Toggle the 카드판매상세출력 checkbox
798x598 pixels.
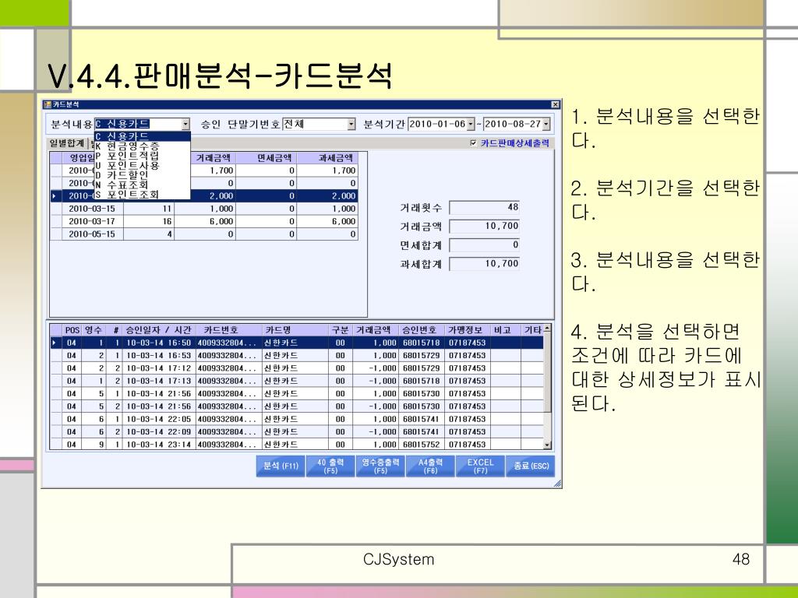click(474, 143)
